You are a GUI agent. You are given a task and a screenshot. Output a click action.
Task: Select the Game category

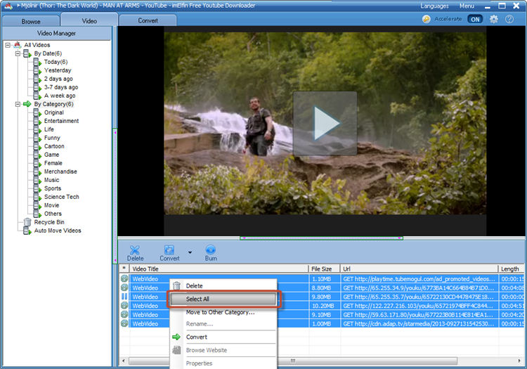point(51,155)
